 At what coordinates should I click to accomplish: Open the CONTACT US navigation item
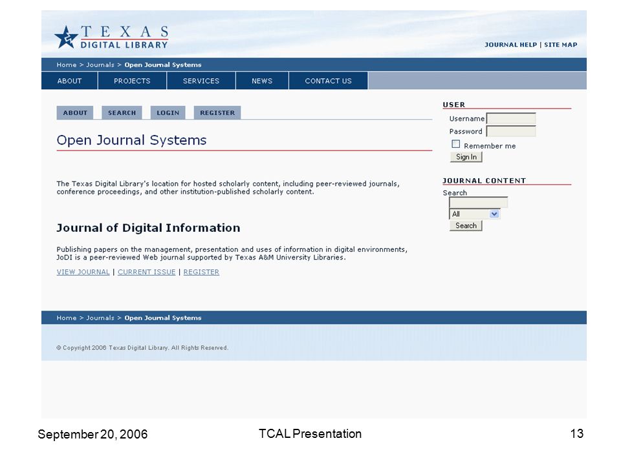(328, 81)
